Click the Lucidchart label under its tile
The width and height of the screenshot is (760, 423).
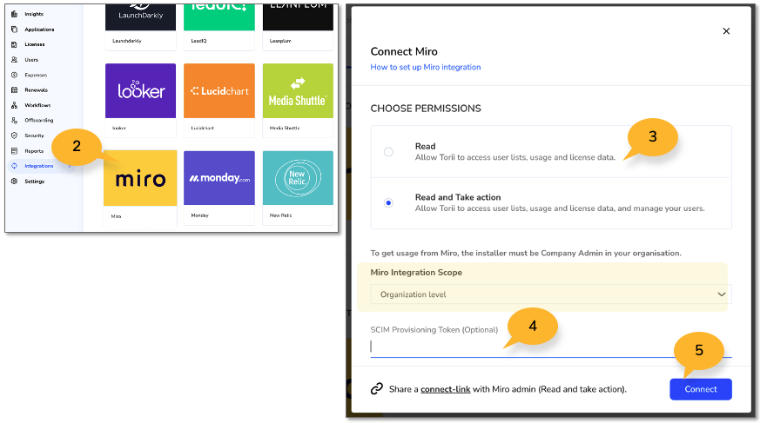click(202, 128)
